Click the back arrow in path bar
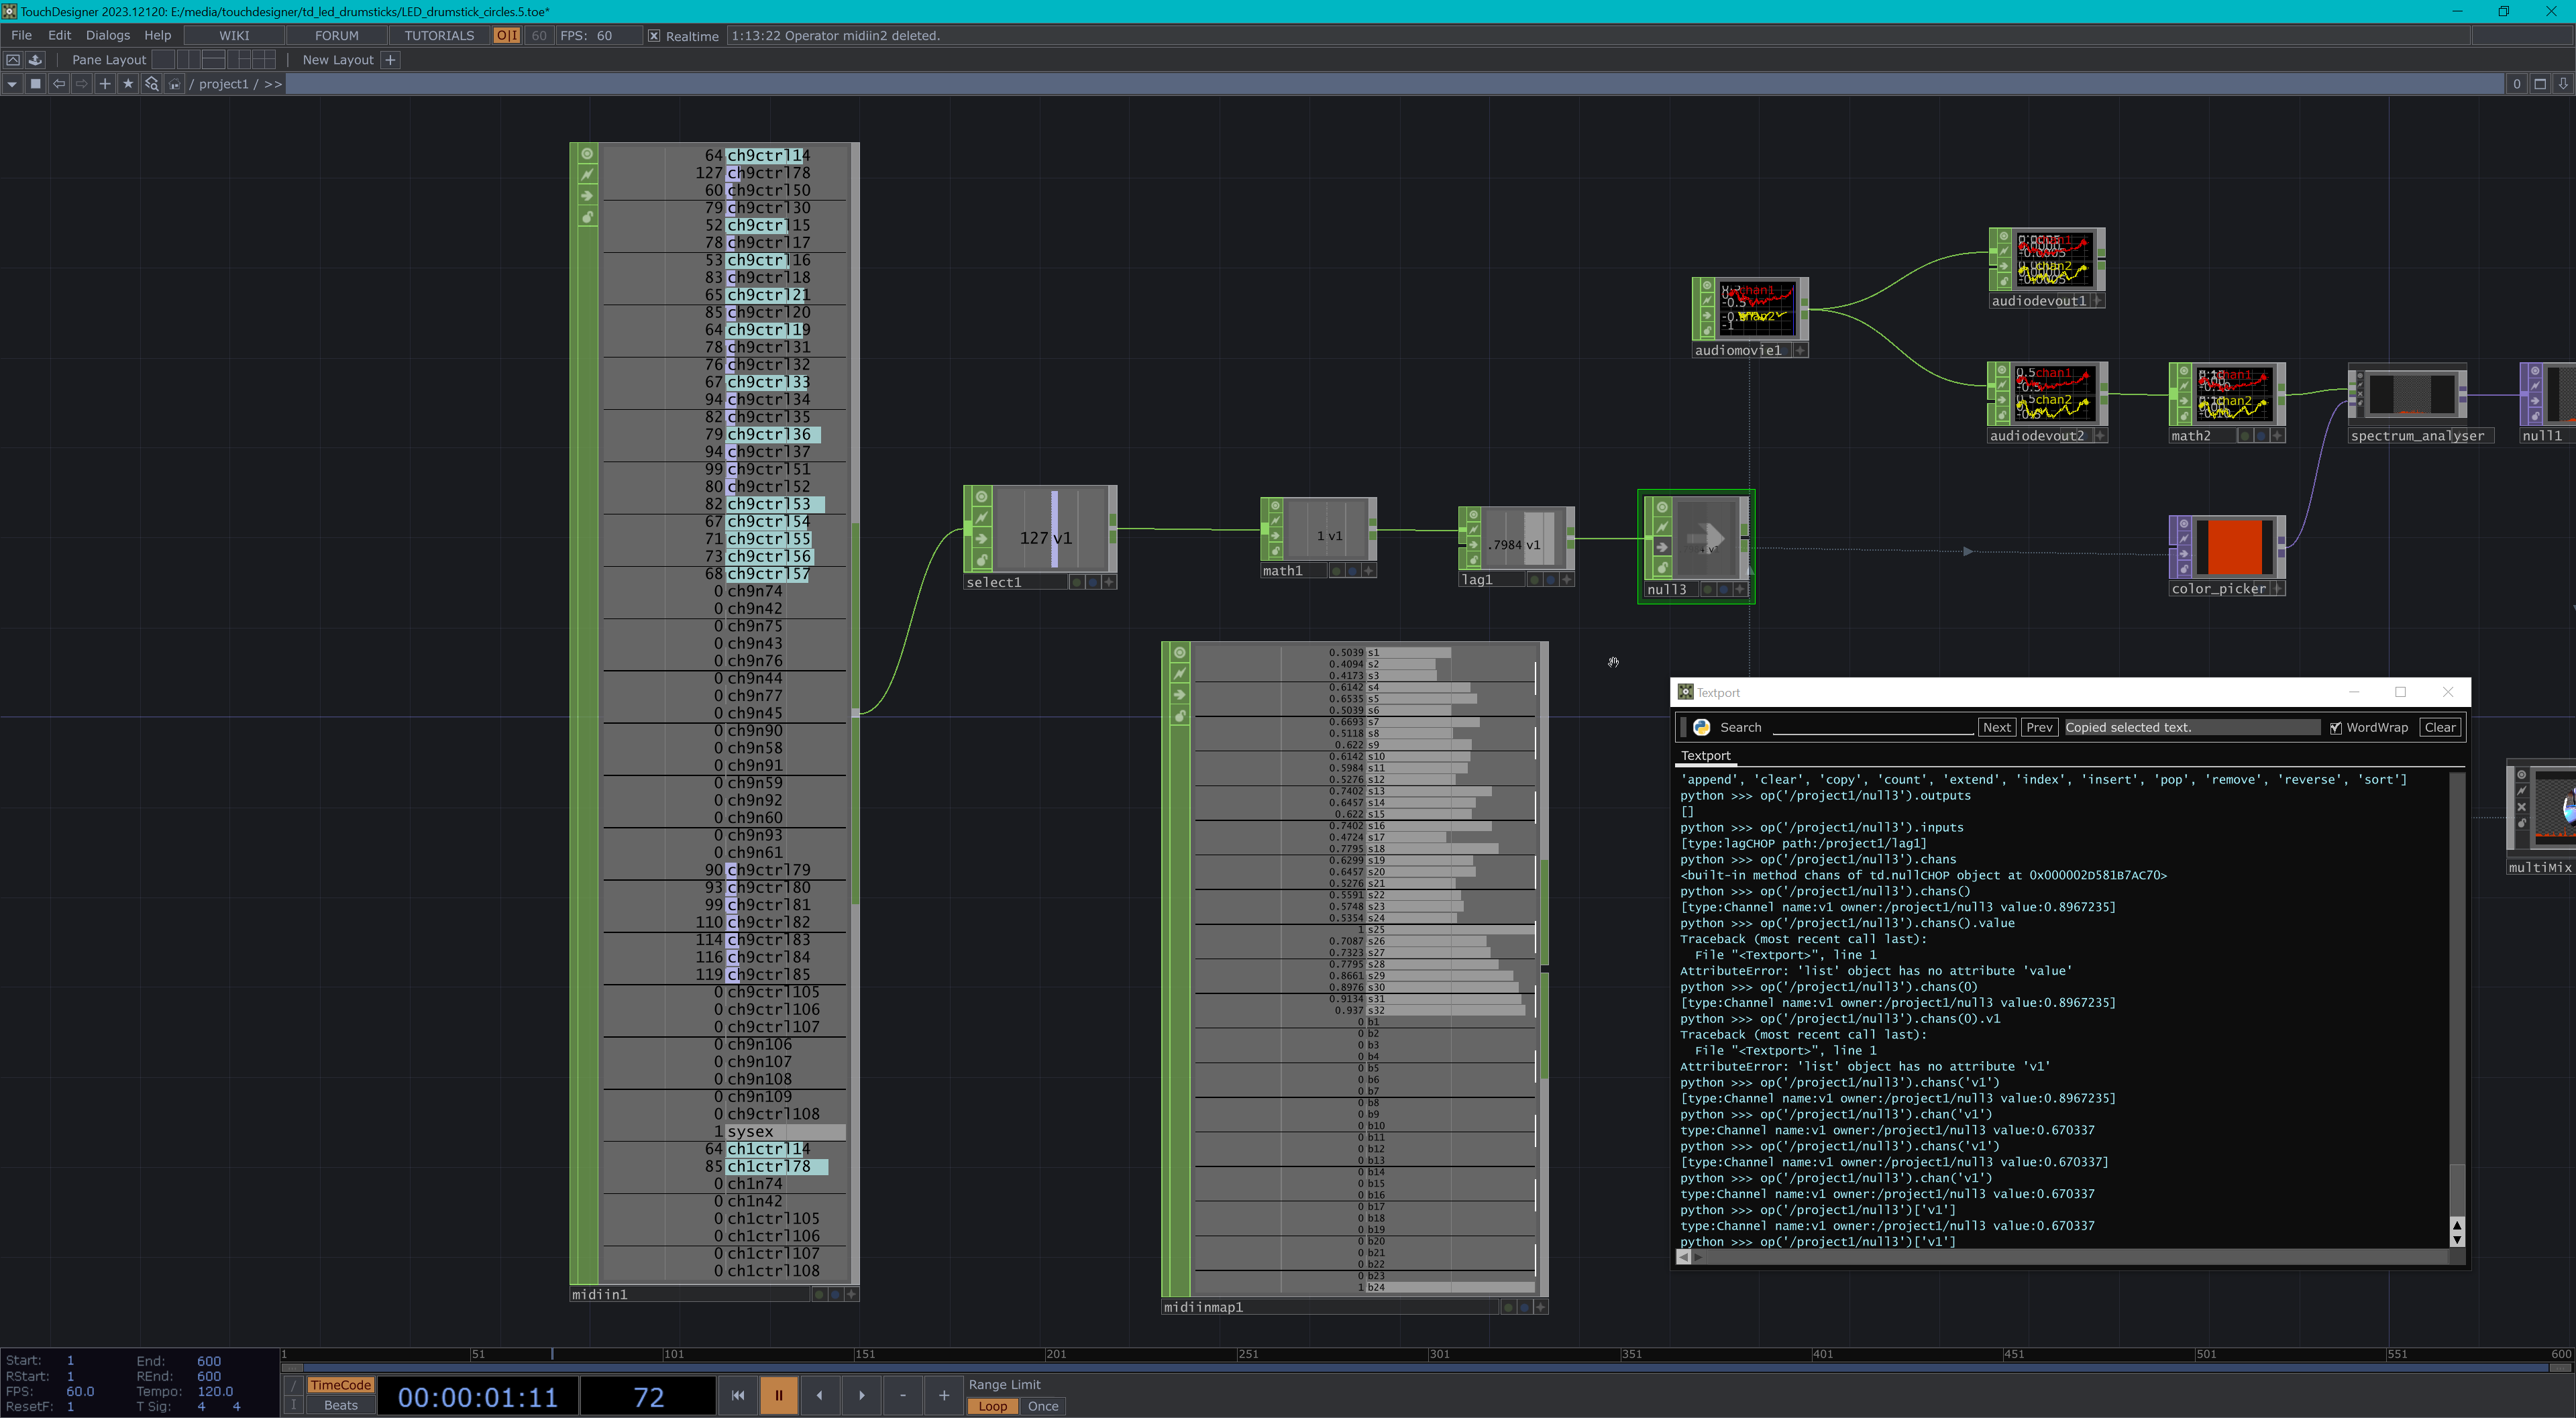Image resolution: width=2576 pixels, height=1418 pixels. point(59,84)
